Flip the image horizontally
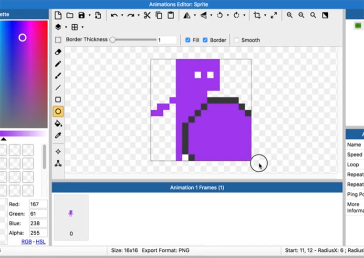Screen dimensions: 364x258 coord(187,15)
